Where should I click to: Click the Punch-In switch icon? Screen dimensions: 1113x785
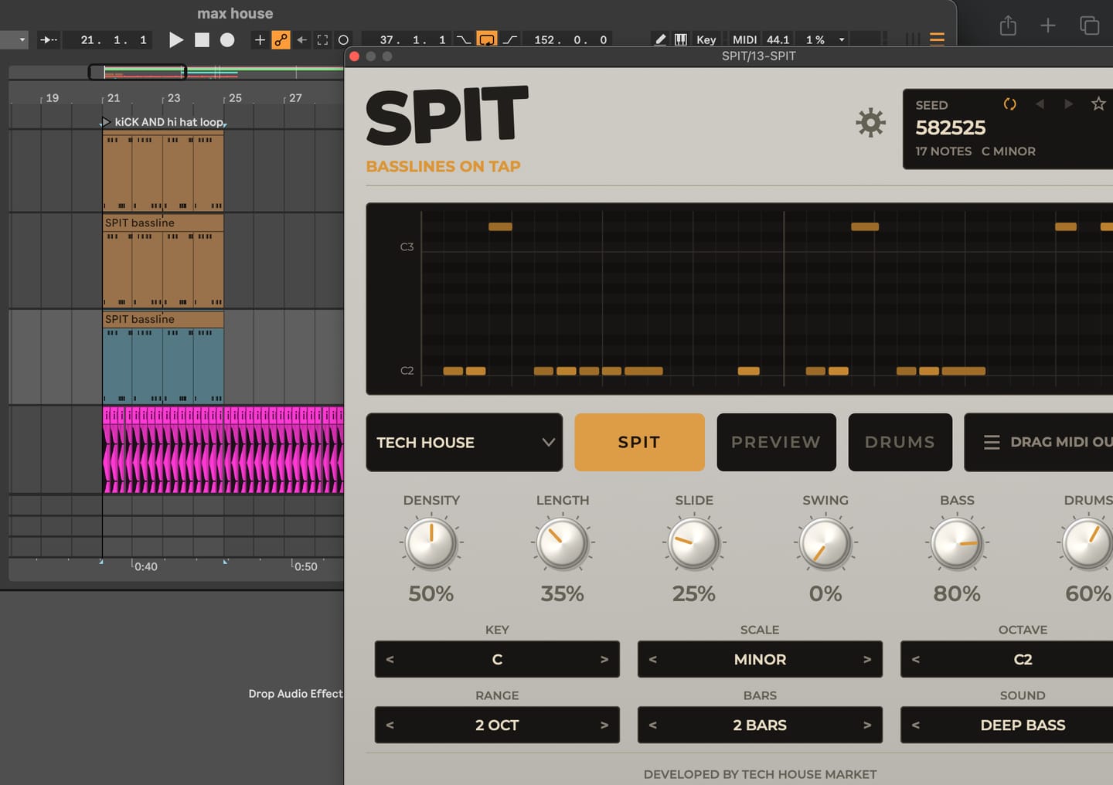coord(463,39)
